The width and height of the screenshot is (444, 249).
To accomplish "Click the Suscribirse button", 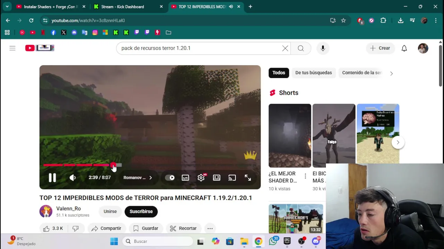I will (x=141, y=211).
